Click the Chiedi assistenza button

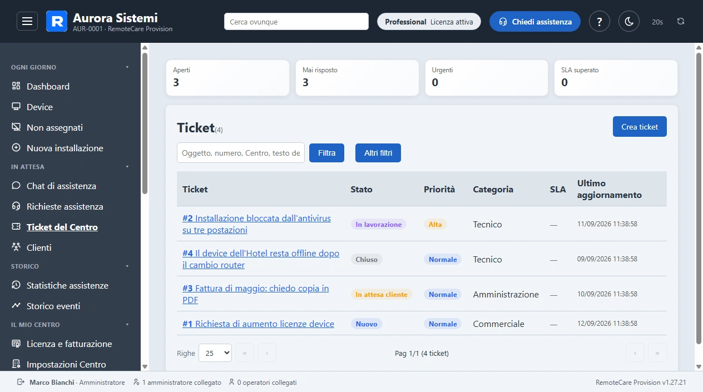[x=535, y=22]
